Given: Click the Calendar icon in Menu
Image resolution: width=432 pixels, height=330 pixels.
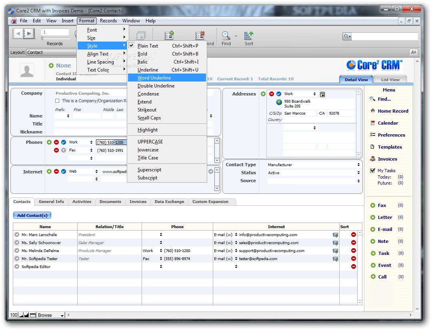Looking at the screenshot, I should coord(373,123).
